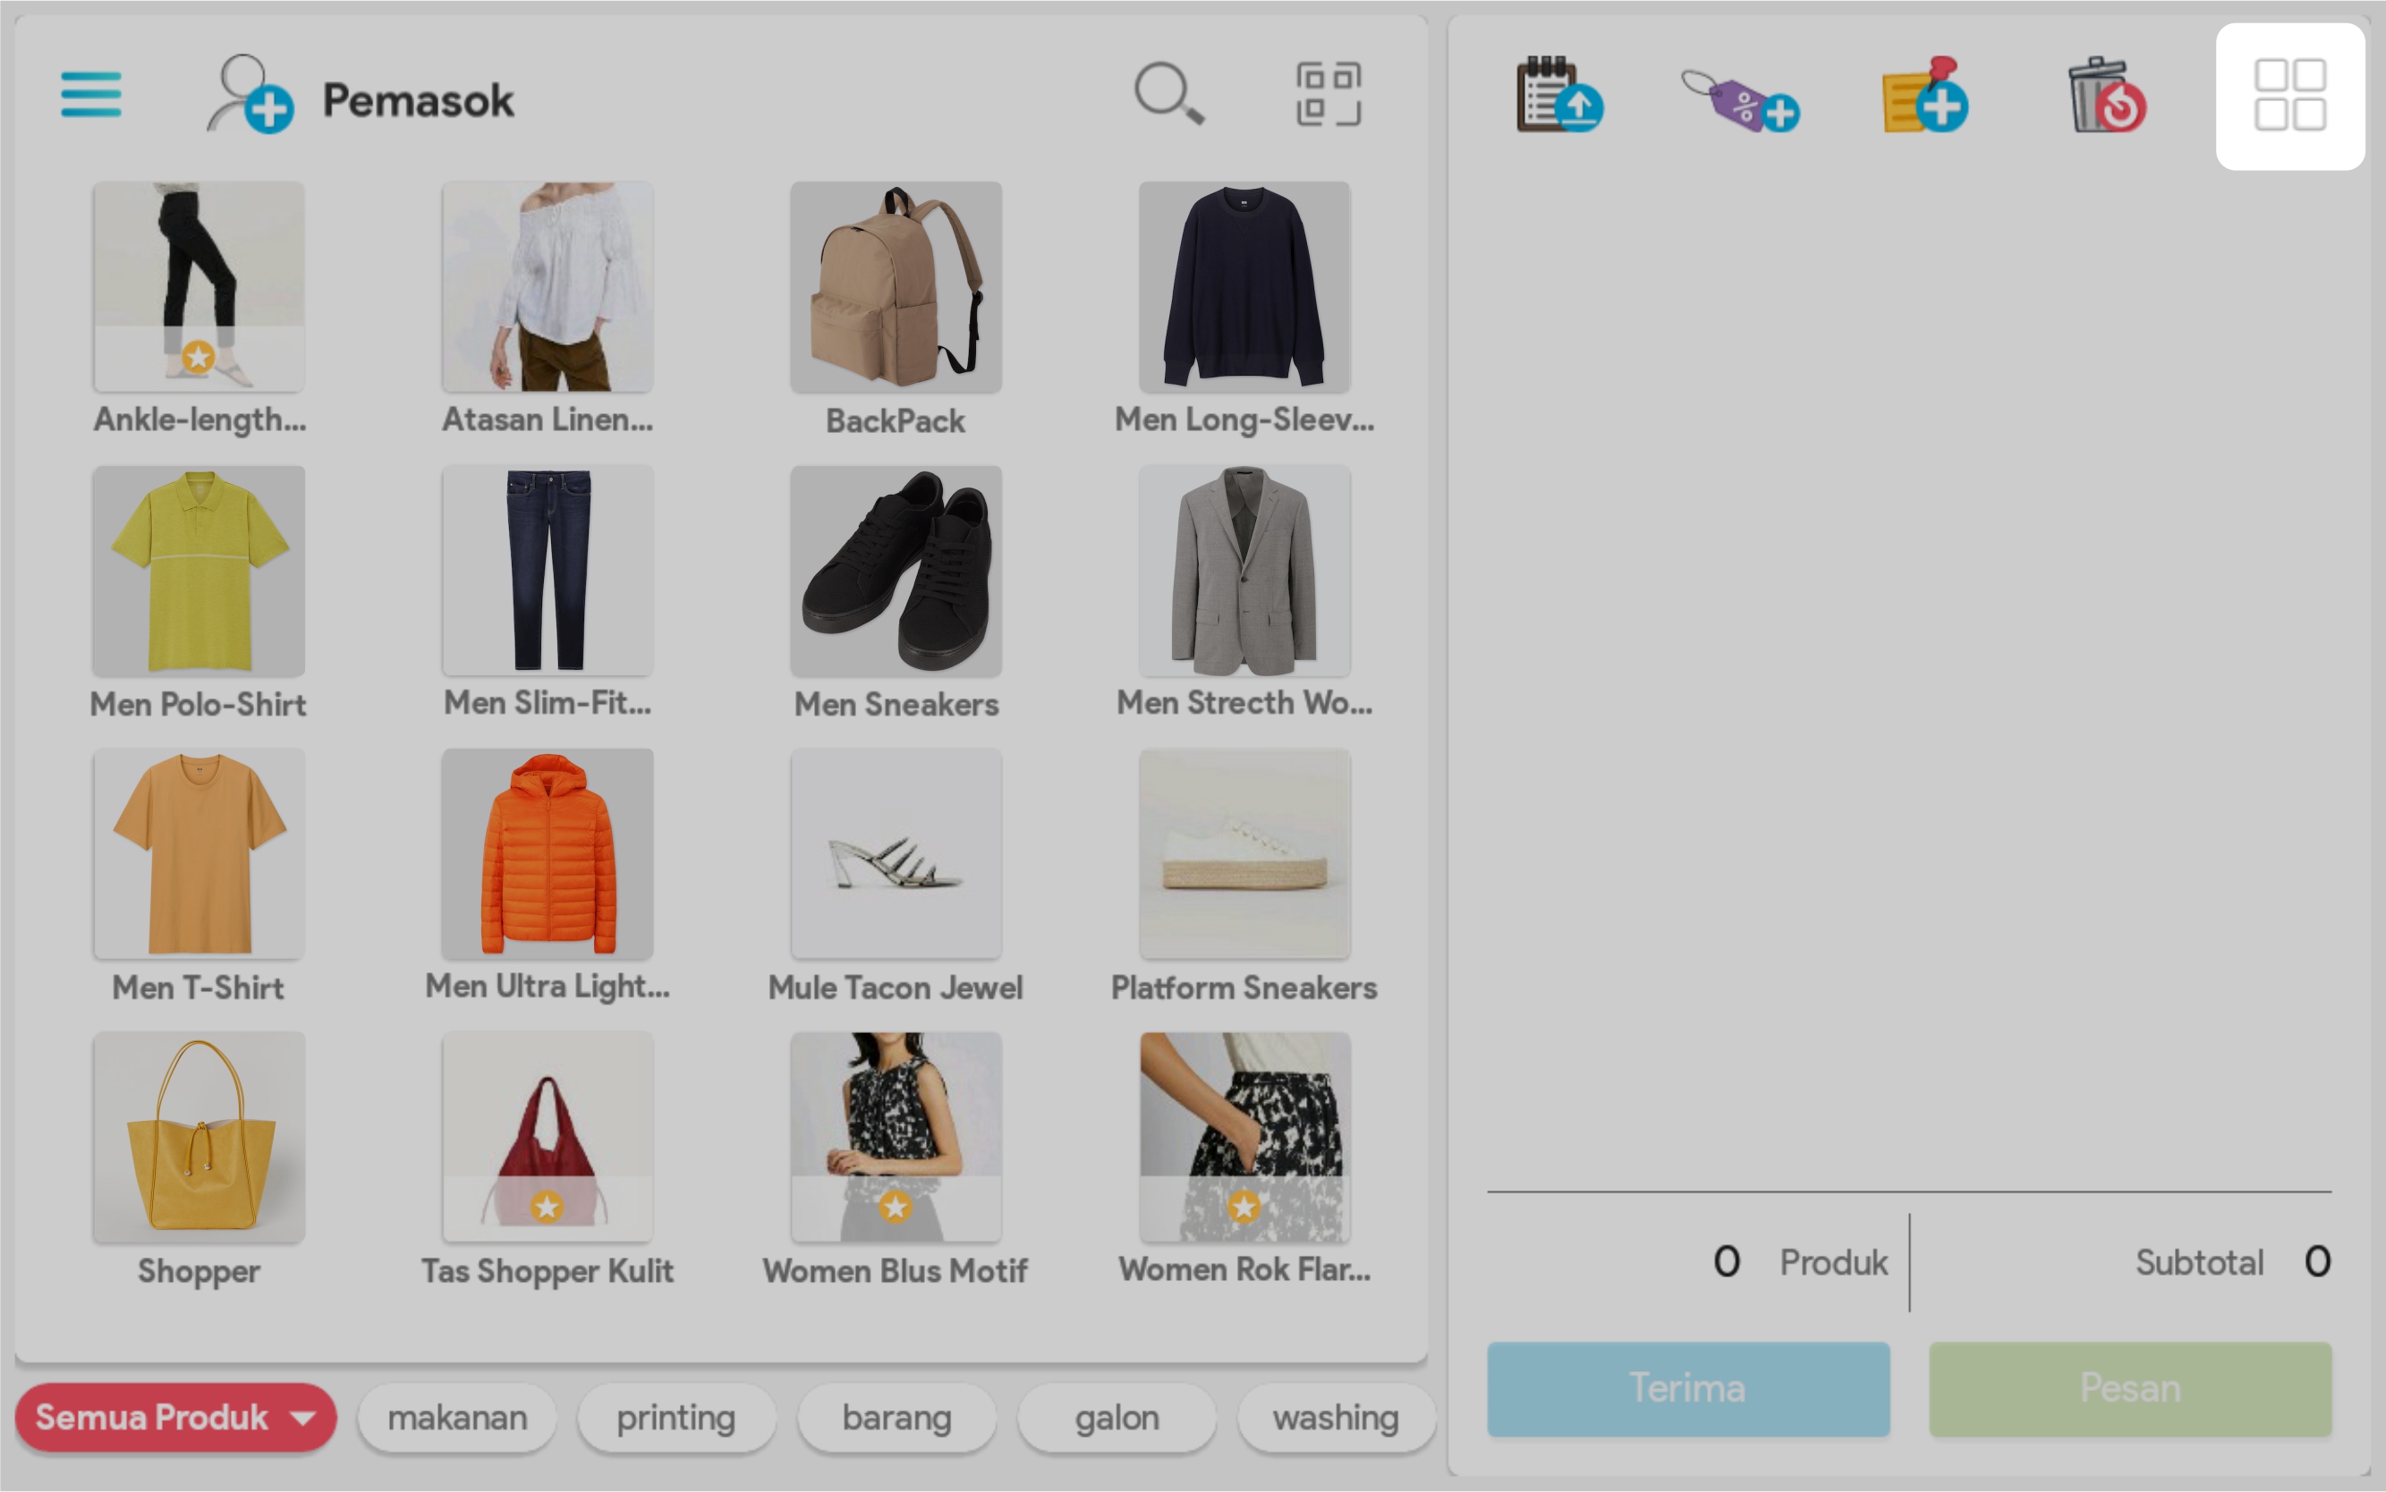2386x1492 pixels.
Task: Select the BackPack product
Action: [895, 288]
